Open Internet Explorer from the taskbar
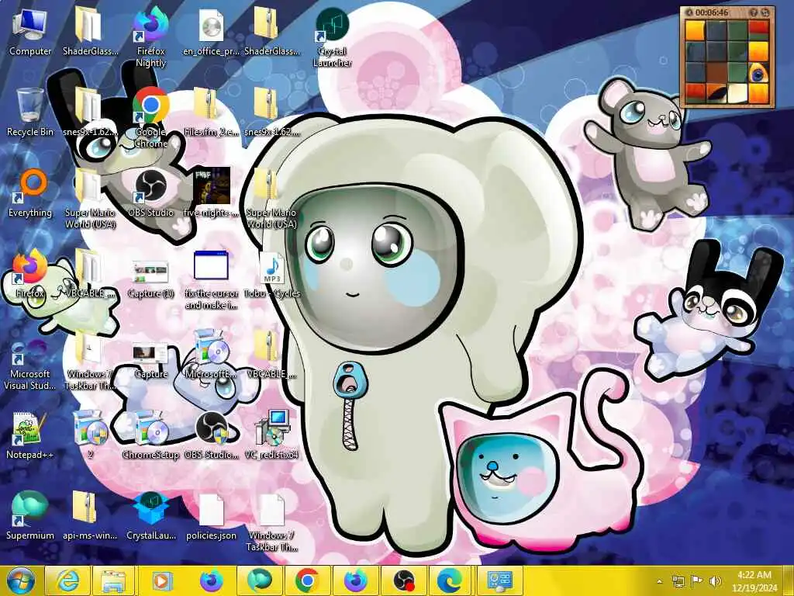This screenshot has width=794, height=596. [67, 580]
